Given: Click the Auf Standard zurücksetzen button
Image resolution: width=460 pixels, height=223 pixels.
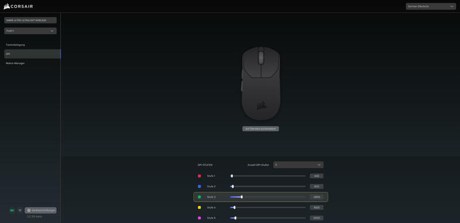Looking at the screenshot, I should 260,129.
